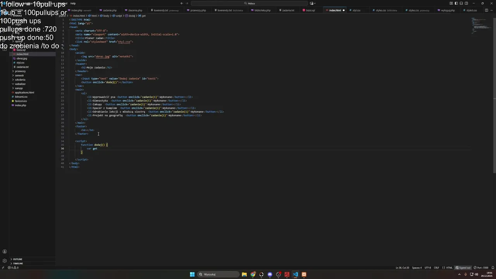The image size is (496, 279).
Task: Open the Help menu
Action: [73, 3]
